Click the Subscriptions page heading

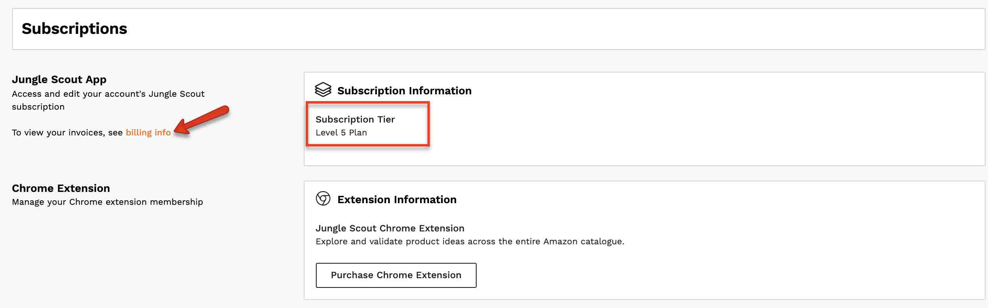[x=74, y=29]
